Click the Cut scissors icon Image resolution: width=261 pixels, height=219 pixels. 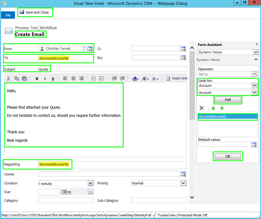pos(8,78)
